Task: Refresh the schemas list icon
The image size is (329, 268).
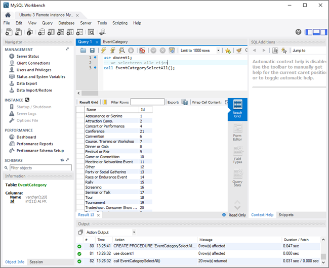Action: point(62,160)
